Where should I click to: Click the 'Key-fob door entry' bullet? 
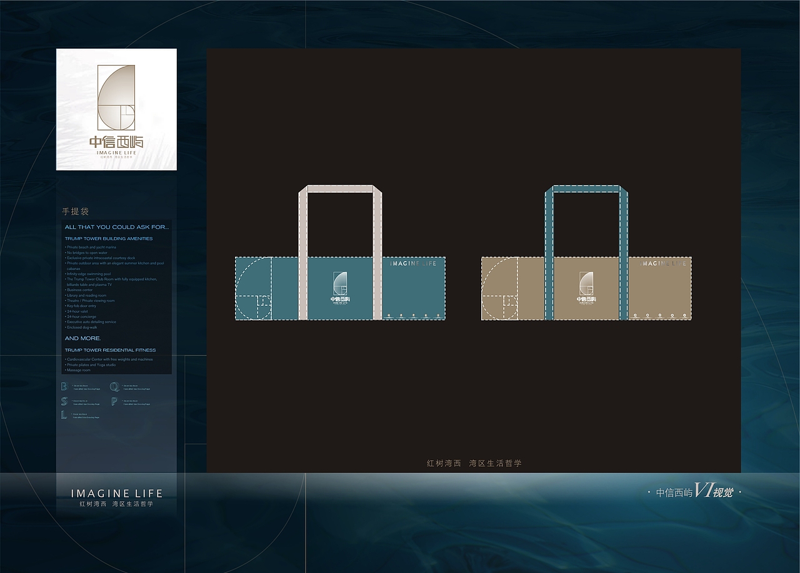pos(81,306)
